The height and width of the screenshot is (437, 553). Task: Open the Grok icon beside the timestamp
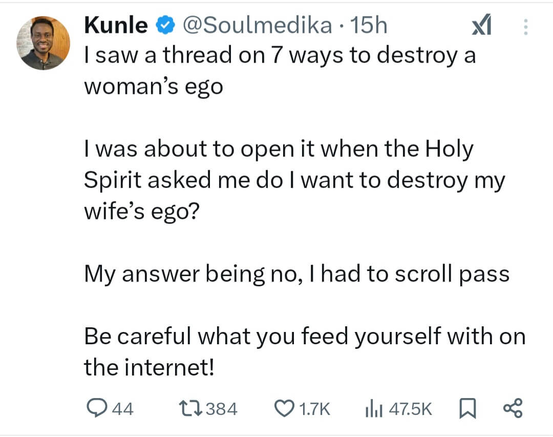click(x=481, y=26)
